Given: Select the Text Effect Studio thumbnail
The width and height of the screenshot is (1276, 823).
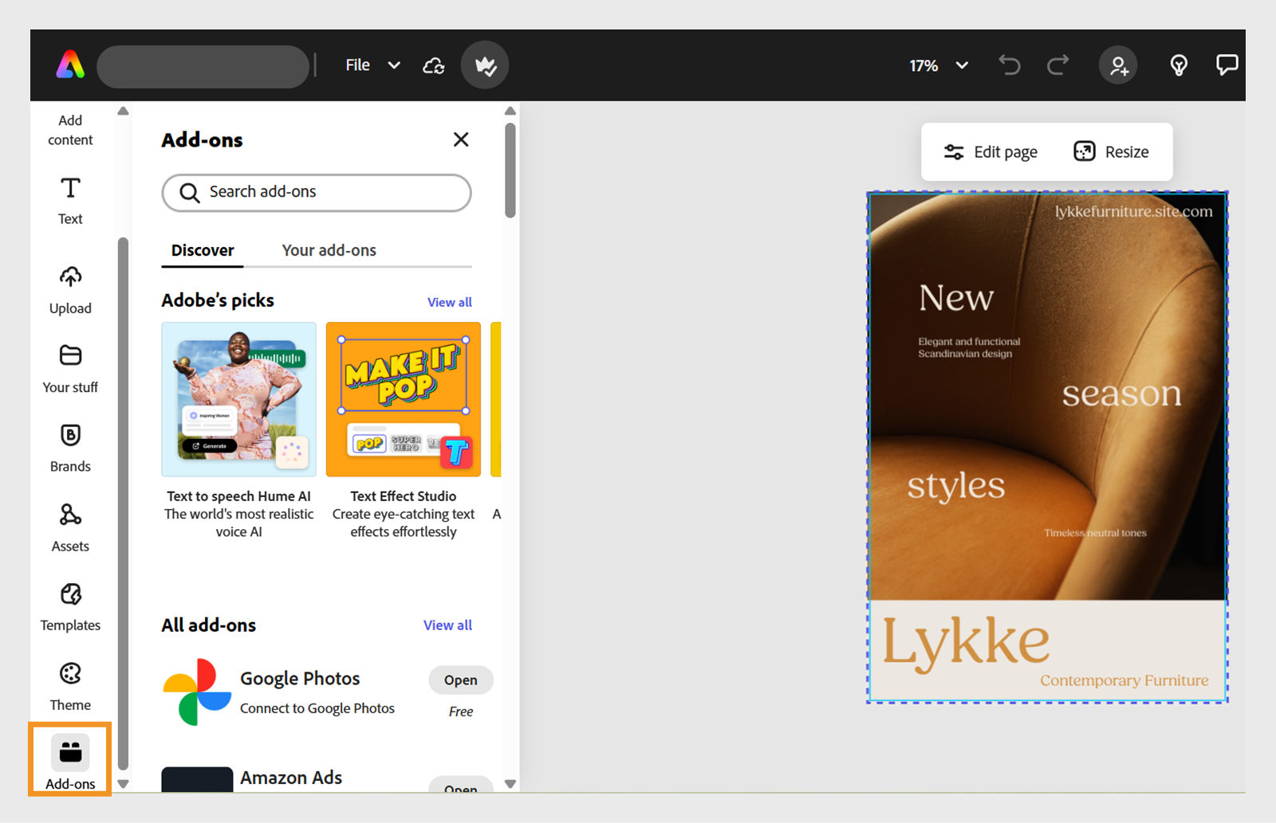Looking at the screenshot, I should click(x=404, y=399).
